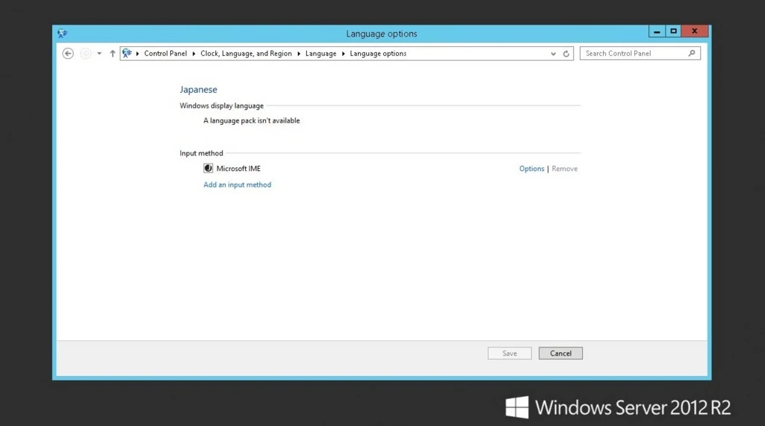Expand arrow after Control Panel breadcrumb

(x=193, y=54)
